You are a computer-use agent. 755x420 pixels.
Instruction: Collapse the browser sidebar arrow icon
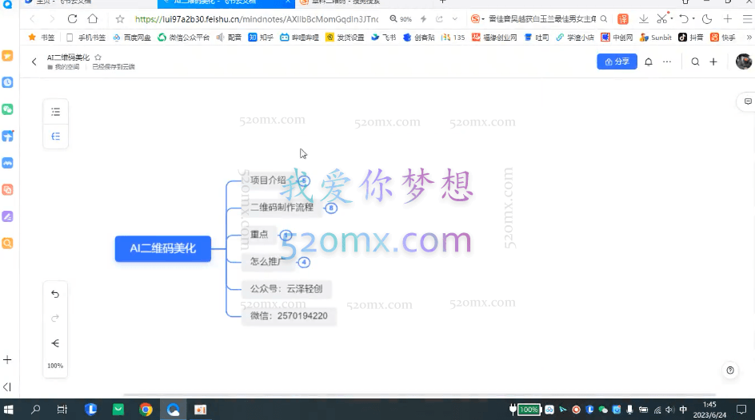click(x=7, y=386)
